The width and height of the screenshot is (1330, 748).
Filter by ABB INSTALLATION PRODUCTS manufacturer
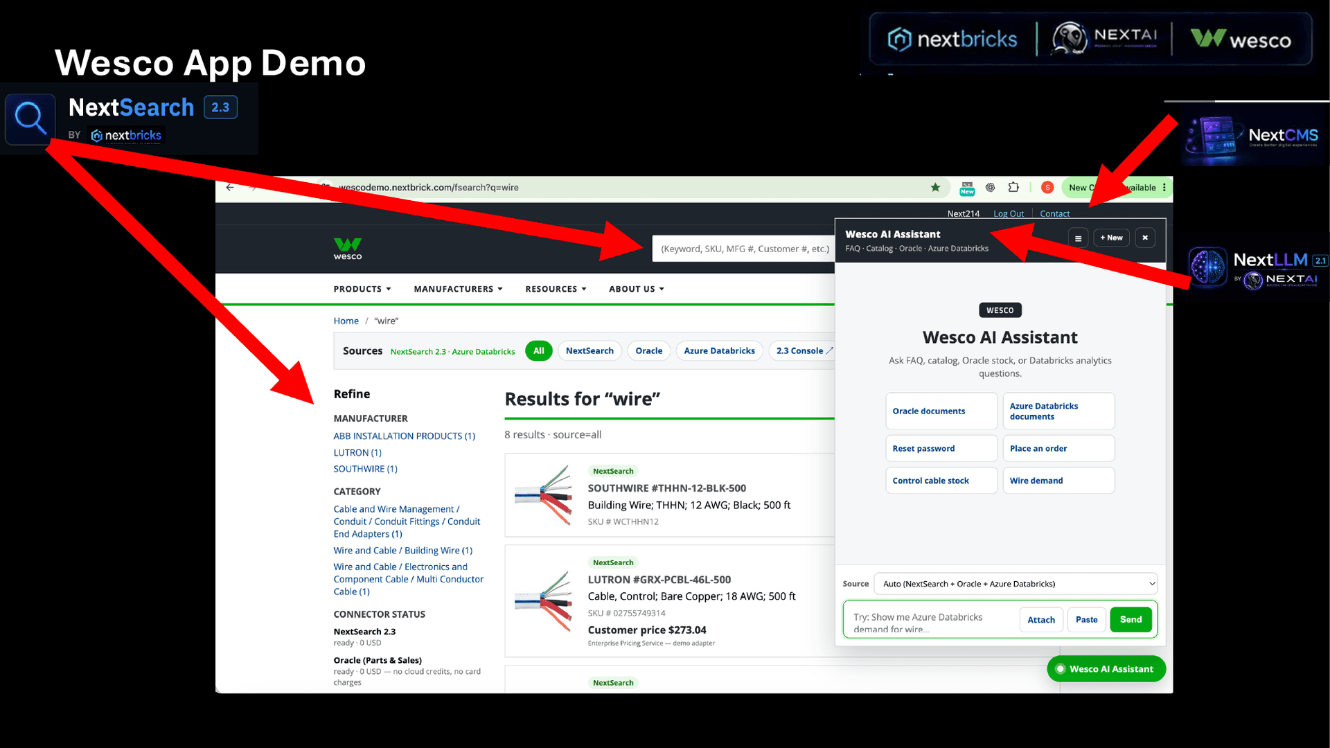coord(405,436)
